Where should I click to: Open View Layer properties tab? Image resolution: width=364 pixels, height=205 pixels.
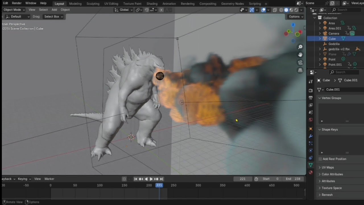(x=311, y=105)
